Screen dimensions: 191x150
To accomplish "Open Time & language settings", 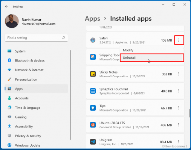I will 37,108.
